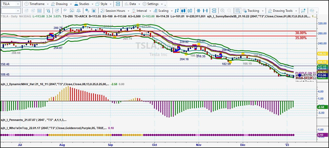
Task: Select filled candlestick chart type
Action: click(x=183, y=11)
